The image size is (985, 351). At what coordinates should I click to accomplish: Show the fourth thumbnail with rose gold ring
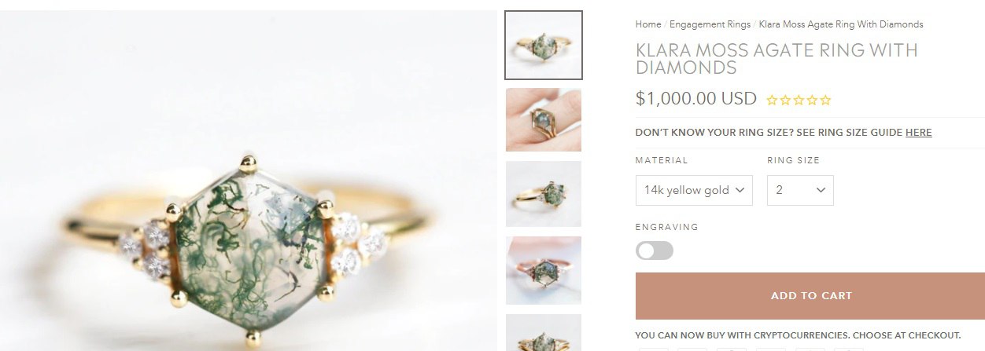pyautogui.click(x=544, y=270)
